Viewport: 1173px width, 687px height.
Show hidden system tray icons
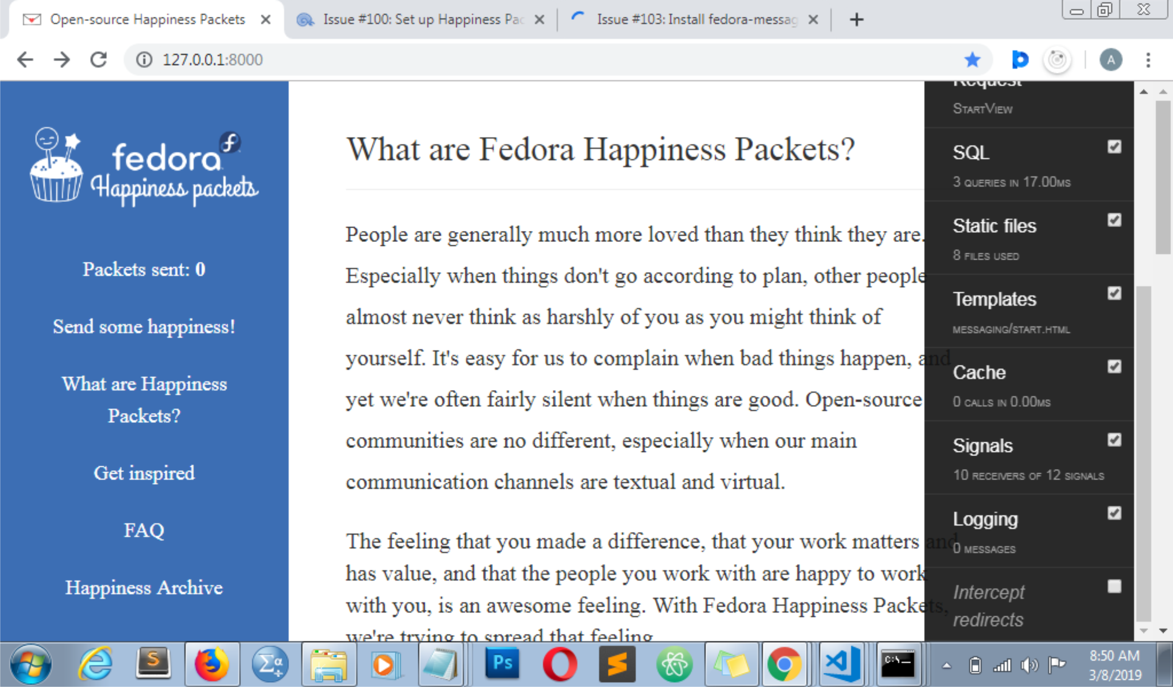[946, 666]
